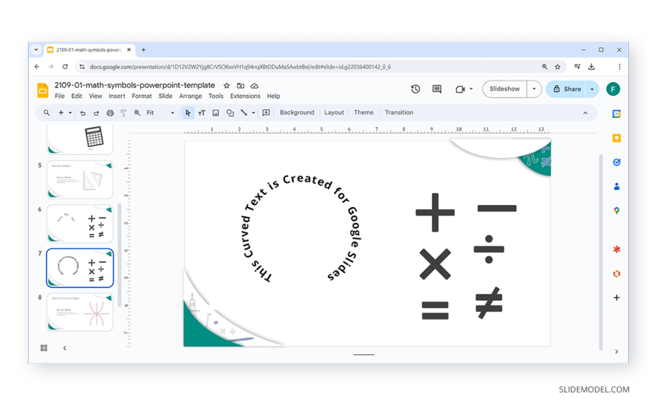The image size is (656, 406).
Task: Undo the last action
Action: click(x=83, y=113)
